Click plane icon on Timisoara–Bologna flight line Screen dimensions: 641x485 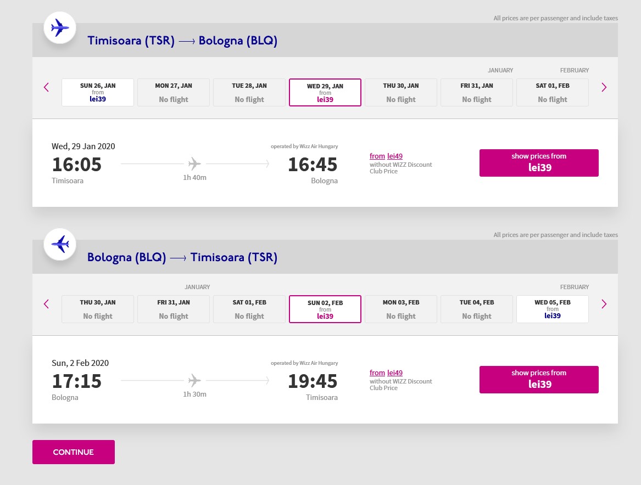point(194,163)
